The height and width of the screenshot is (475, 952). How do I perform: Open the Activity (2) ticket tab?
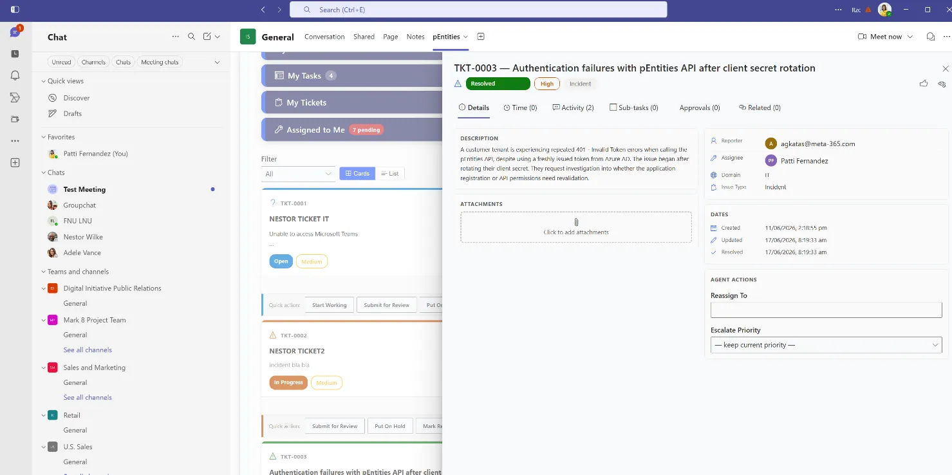point(573,107)
